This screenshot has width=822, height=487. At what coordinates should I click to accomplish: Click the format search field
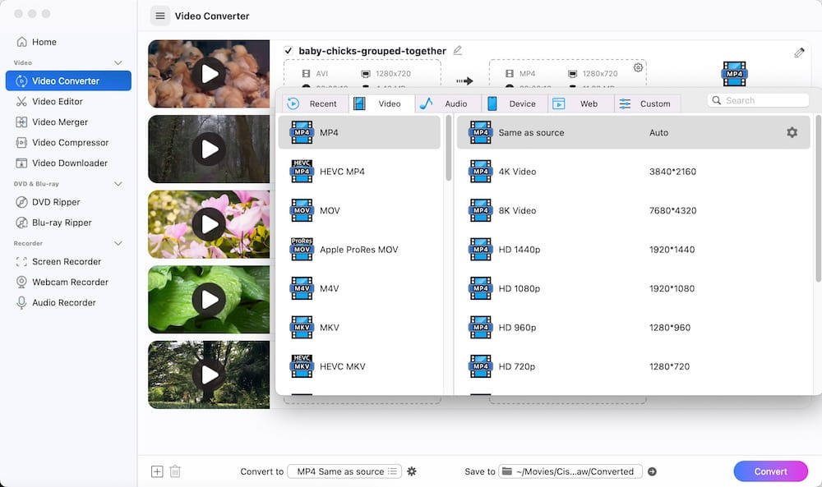tap(758, 100)
